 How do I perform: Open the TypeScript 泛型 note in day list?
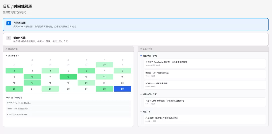[x=68, y=103]
